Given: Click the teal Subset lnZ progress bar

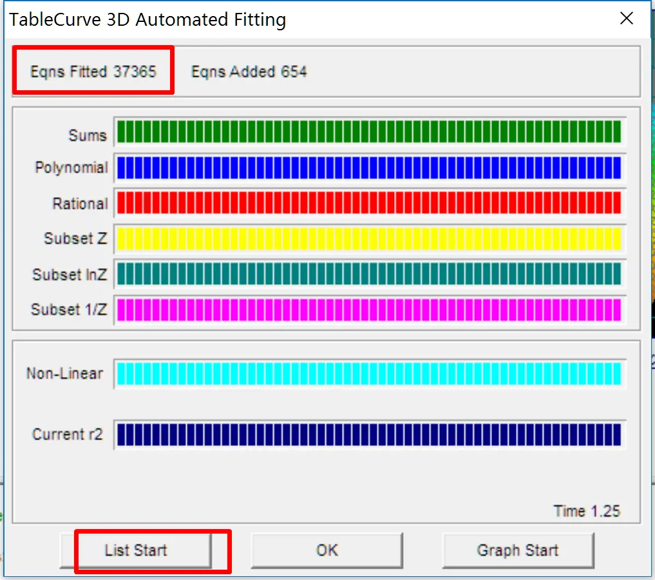Looking at the screenshot, I should pos(369,274).
